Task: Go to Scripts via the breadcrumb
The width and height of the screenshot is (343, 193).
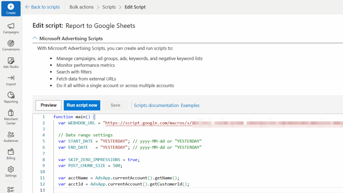Action: (x=109, y=7)
